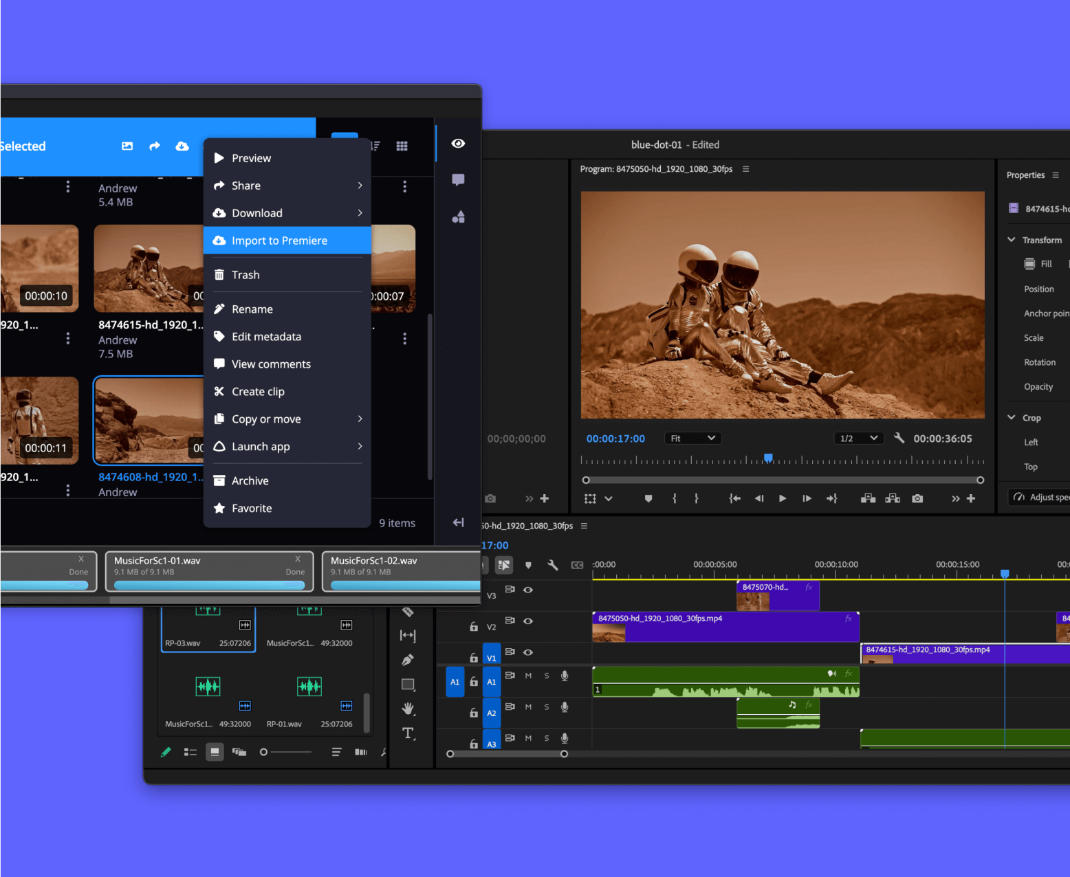1070x877 pixels.
Task: Click Mark In brace icon
Action: 675,498
